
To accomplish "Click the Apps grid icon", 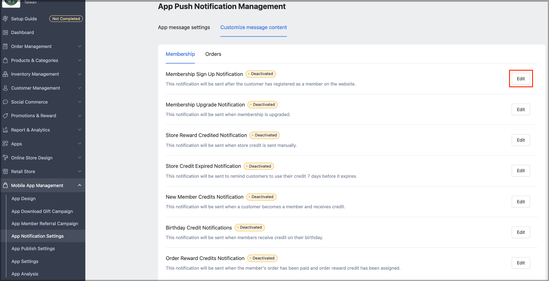I will pyautogui.click(x=5, y=144).
